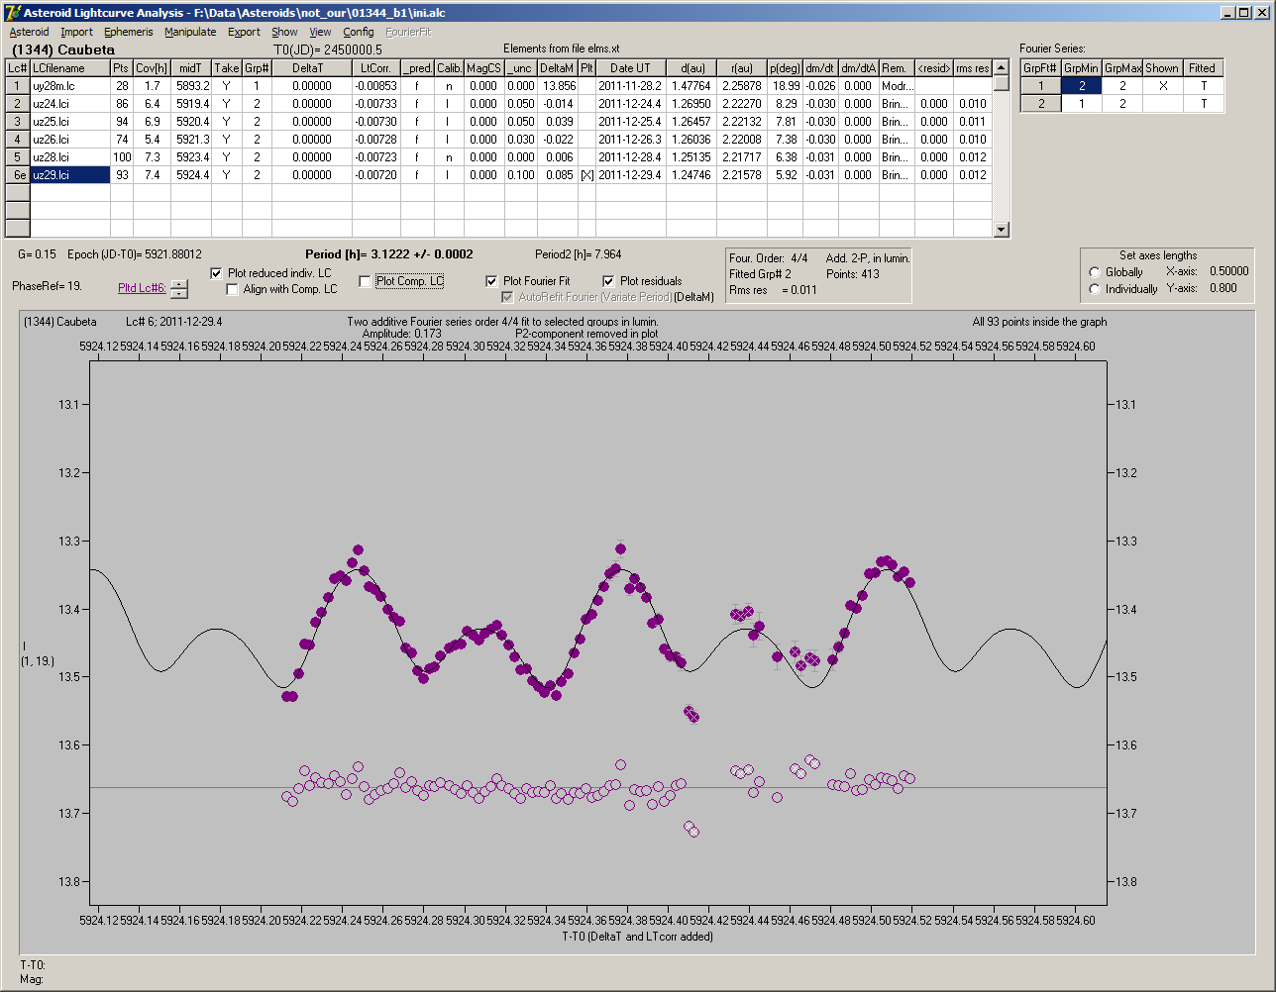The image size is (1276, 992).
Task: Select highlighted file uz29.lci
Action: click(x=69, y=174)
